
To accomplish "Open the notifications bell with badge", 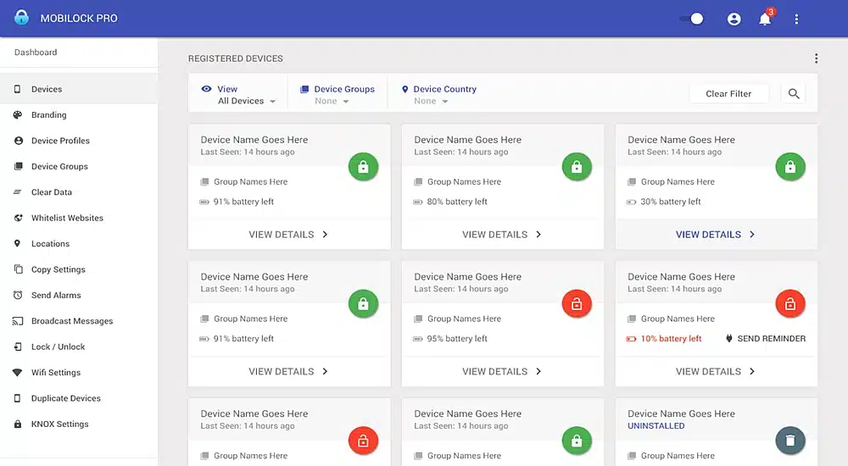I will [x=765, y=19].
